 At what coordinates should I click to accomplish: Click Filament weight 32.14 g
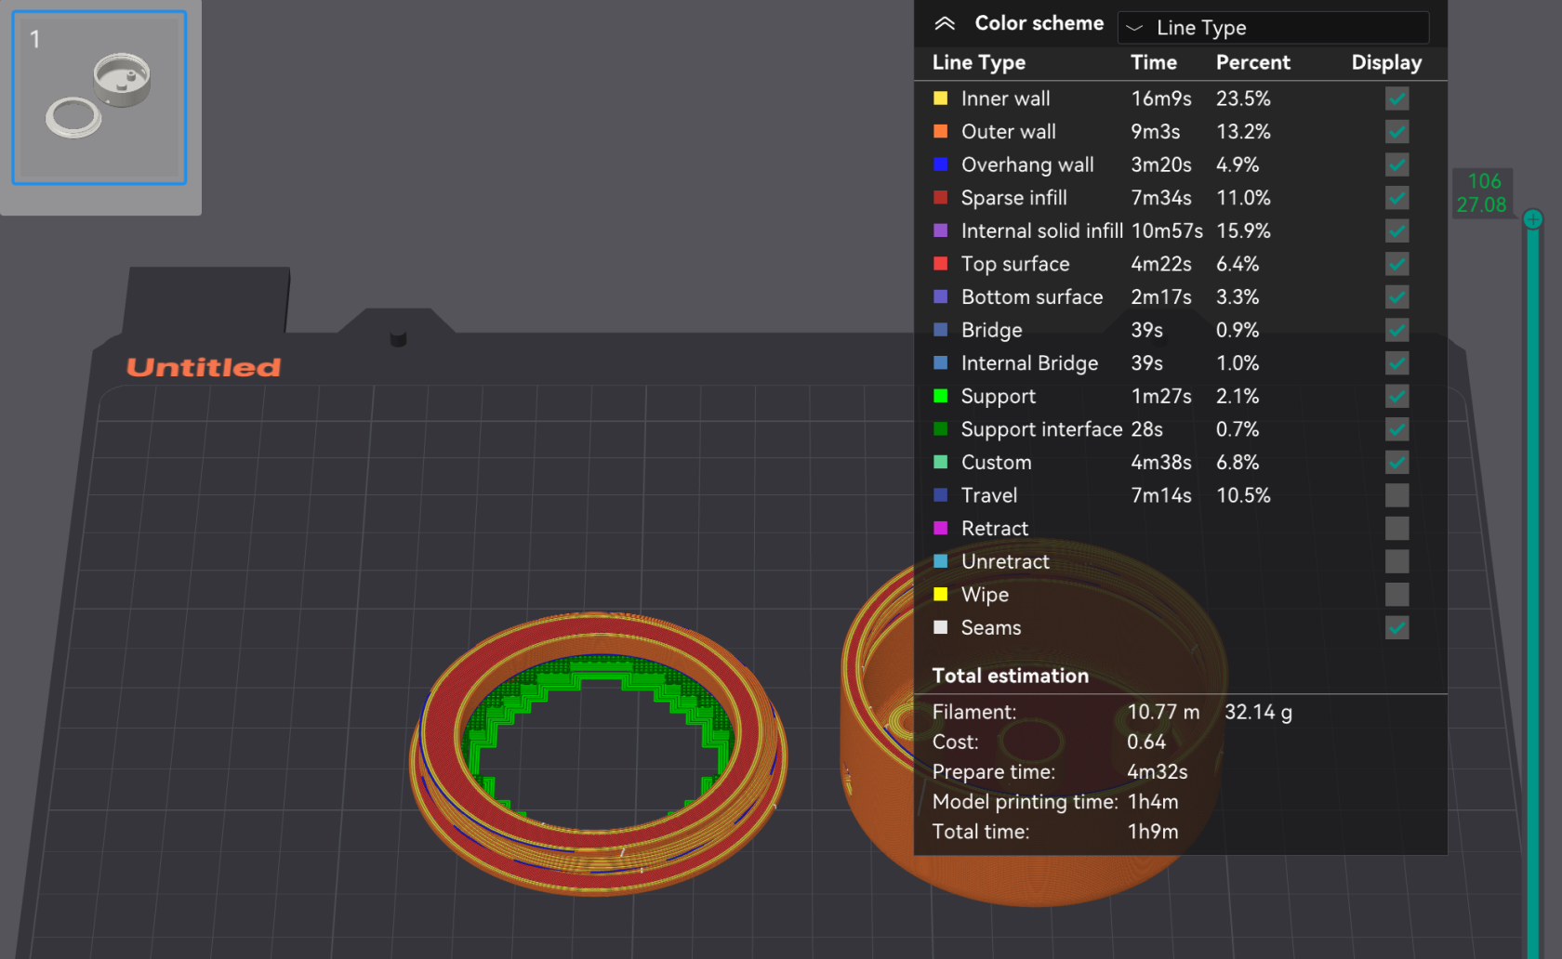tap(1258, 712)
